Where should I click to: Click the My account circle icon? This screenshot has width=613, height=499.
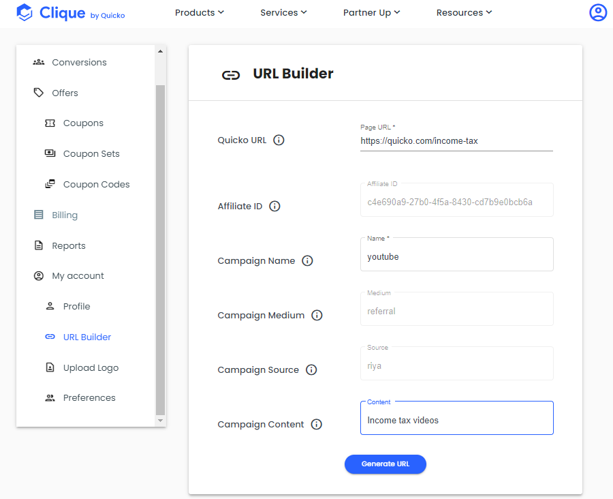[38, 276]
